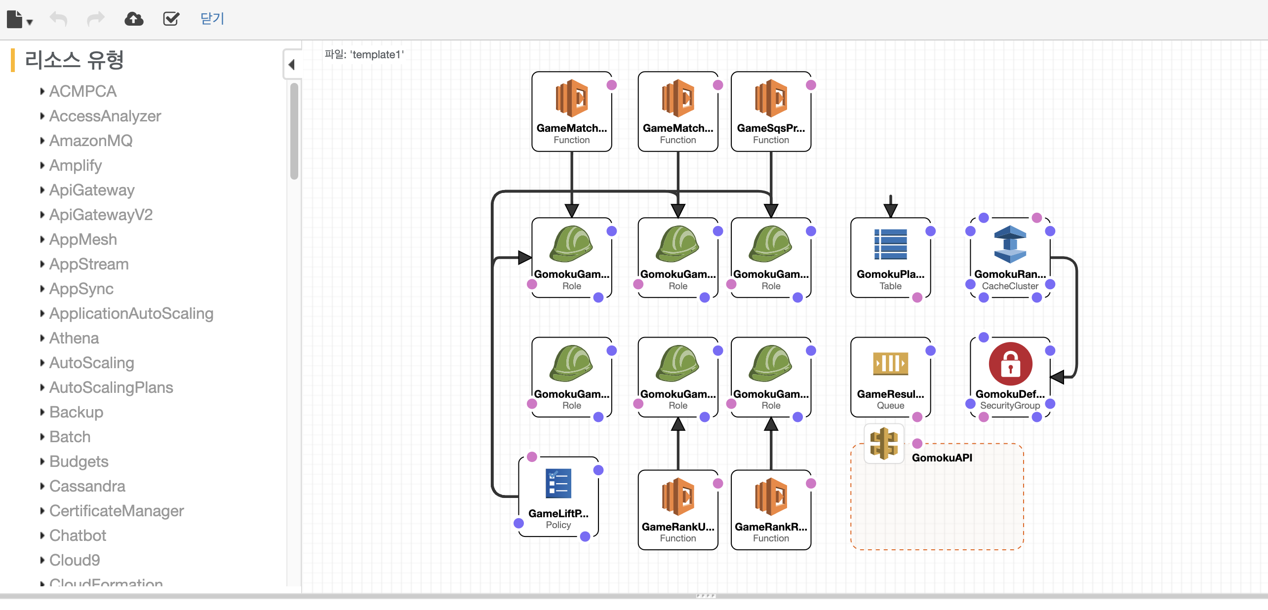1268x610 pixels.
Task: Select the GomokuGam Role icon above GameRankR
Action: 771,363
